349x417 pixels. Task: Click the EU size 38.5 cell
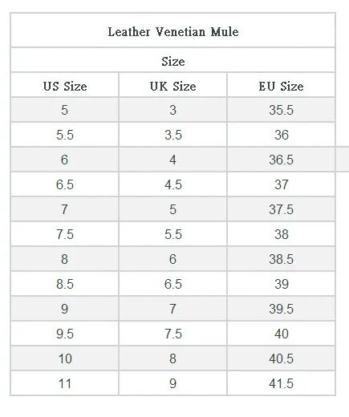coord(281,259)
